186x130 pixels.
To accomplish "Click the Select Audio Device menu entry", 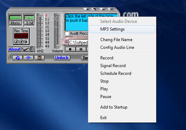I will [x=122, y=21].
